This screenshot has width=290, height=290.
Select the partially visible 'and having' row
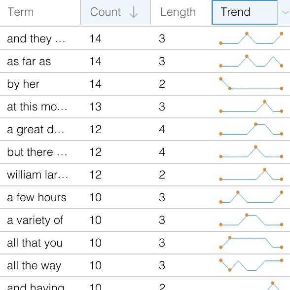click(x=145, y=284)
